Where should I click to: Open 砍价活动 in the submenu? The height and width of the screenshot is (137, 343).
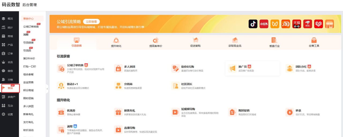coord(28,130)
